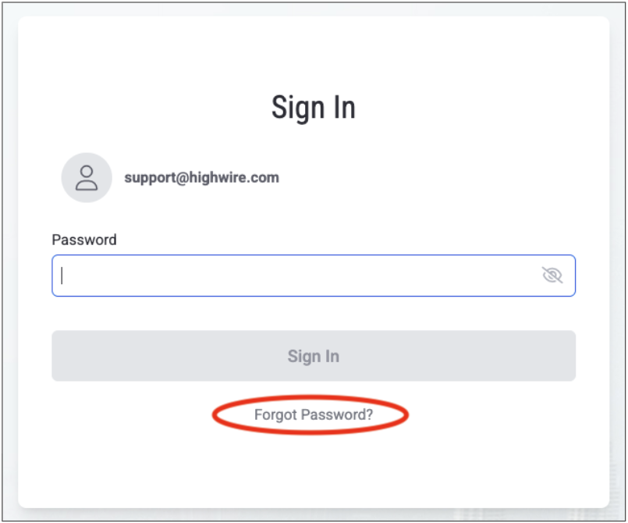The height and width of the screenshot is (523, 628).
Task: Toggle password visibility with the eye icon
Action: point(552,275)
